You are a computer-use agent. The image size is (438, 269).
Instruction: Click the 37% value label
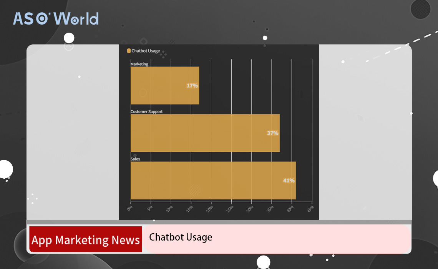tap(273, 133)
